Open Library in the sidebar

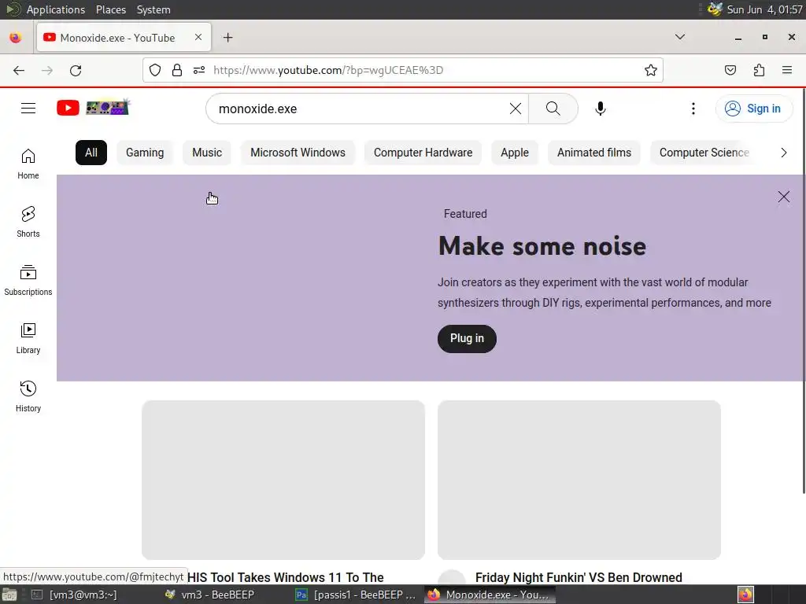coord(28,338)
